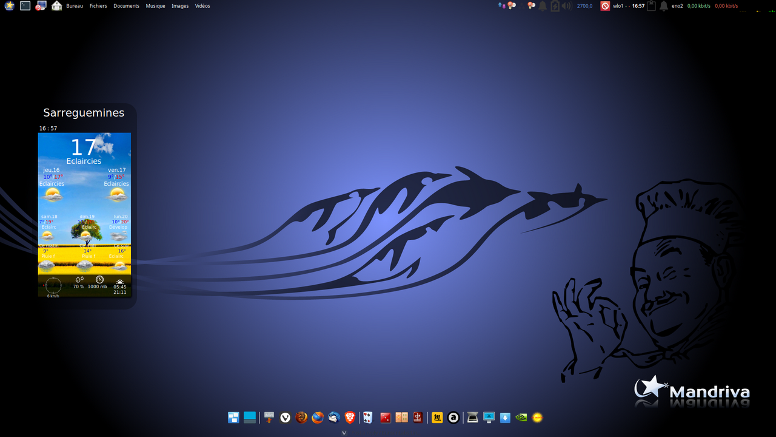Select the lun.20 forecast entry
776x437 pixels.
120,228
